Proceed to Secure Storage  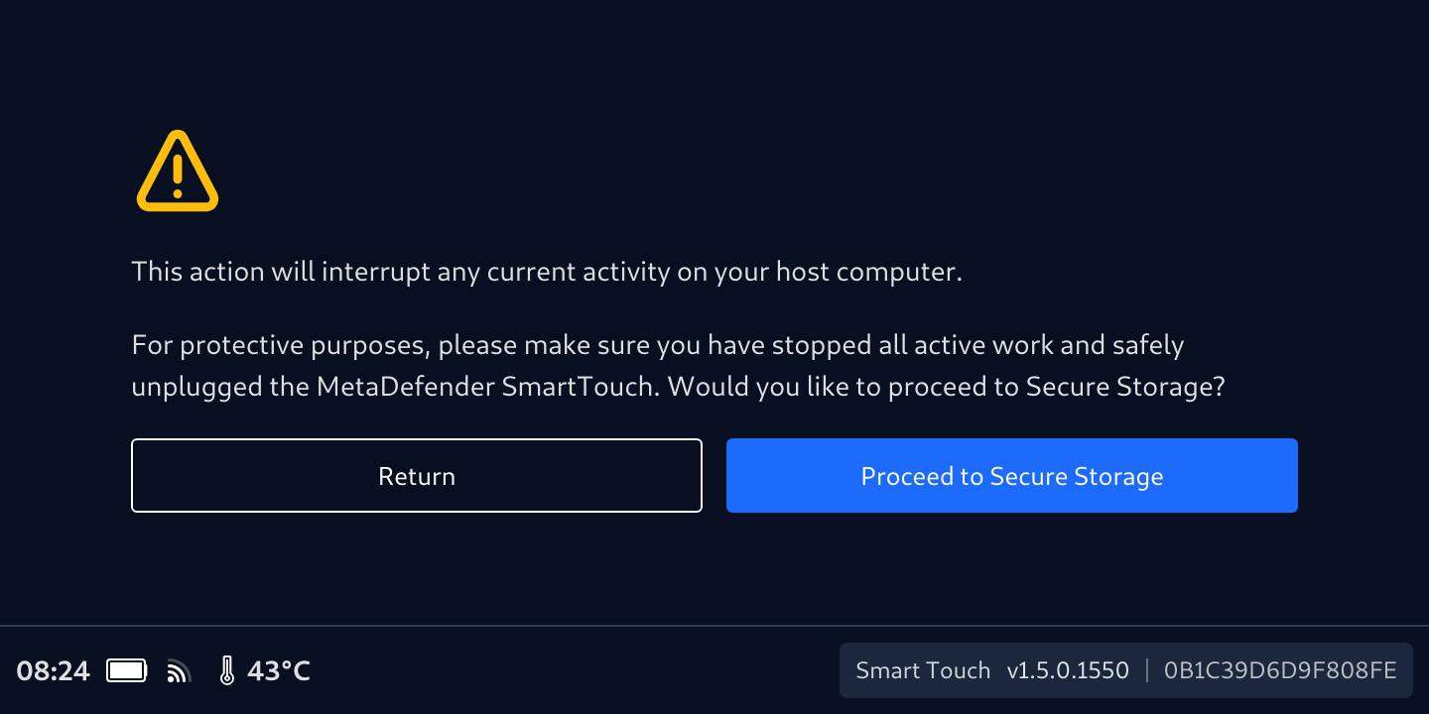1011,476
